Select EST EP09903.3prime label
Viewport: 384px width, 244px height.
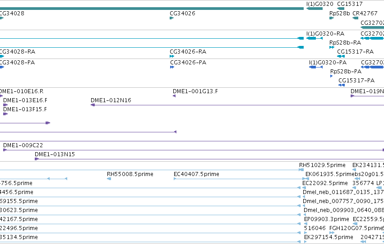[326, 219]
